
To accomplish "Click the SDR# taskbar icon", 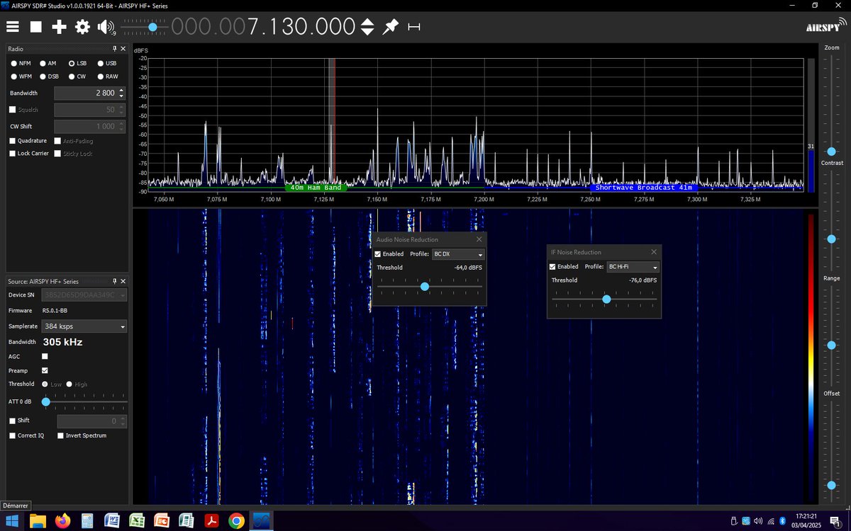I will pos(261,521).
